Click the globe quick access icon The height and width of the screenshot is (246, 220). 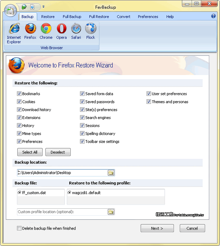coord(24,7)
